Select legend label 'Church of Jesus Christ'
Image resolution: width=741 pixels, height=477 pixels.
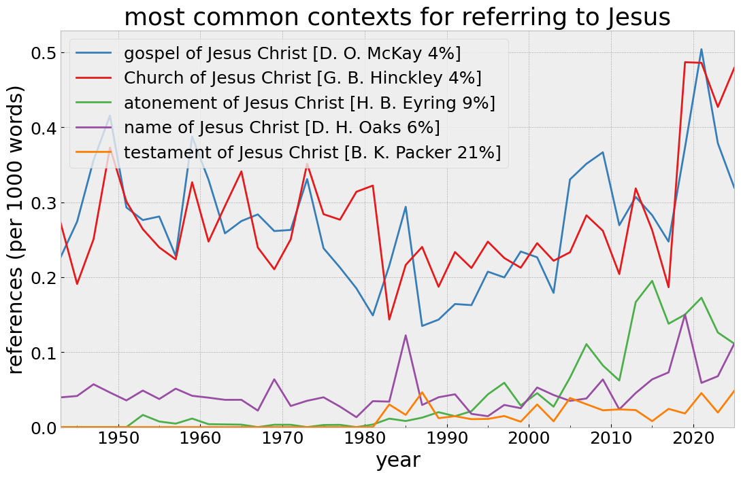[302, 78]
